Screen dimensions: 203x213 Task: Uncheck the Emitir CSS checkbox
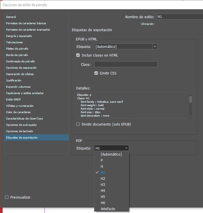96,73
